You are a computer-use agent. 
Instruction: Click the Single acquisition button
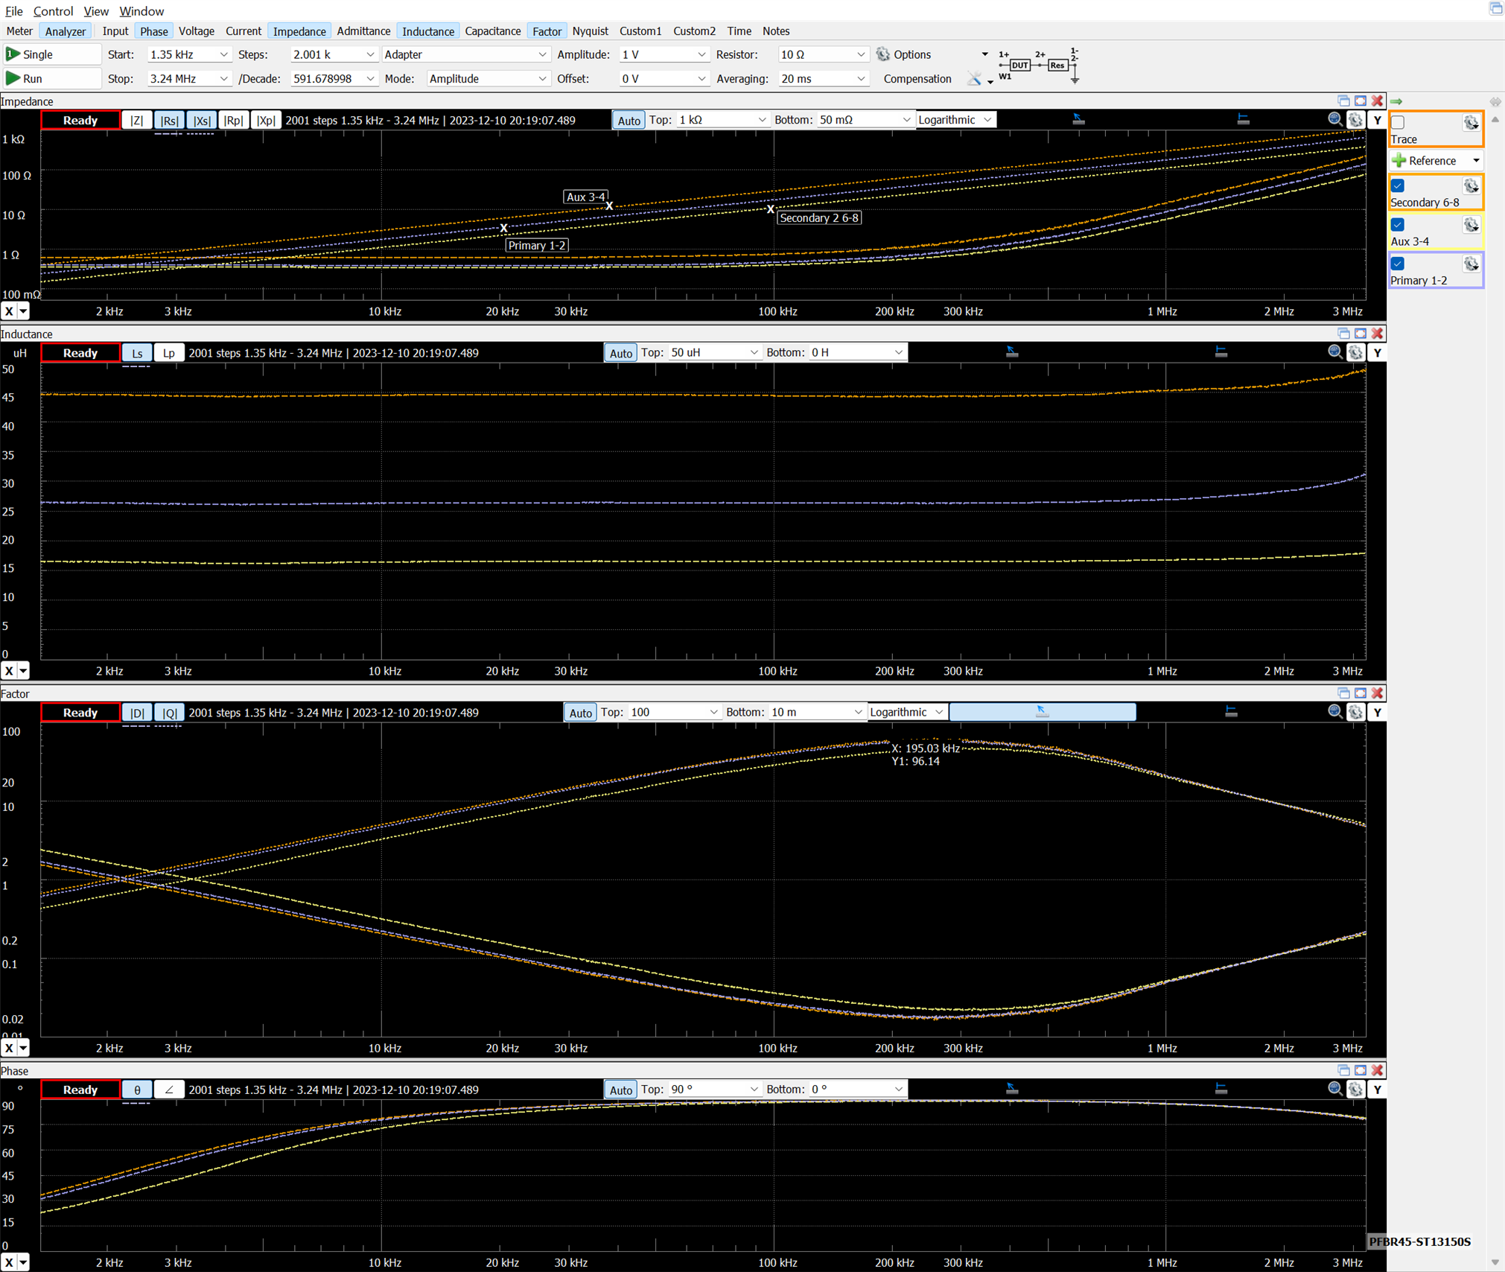point(52,54)
